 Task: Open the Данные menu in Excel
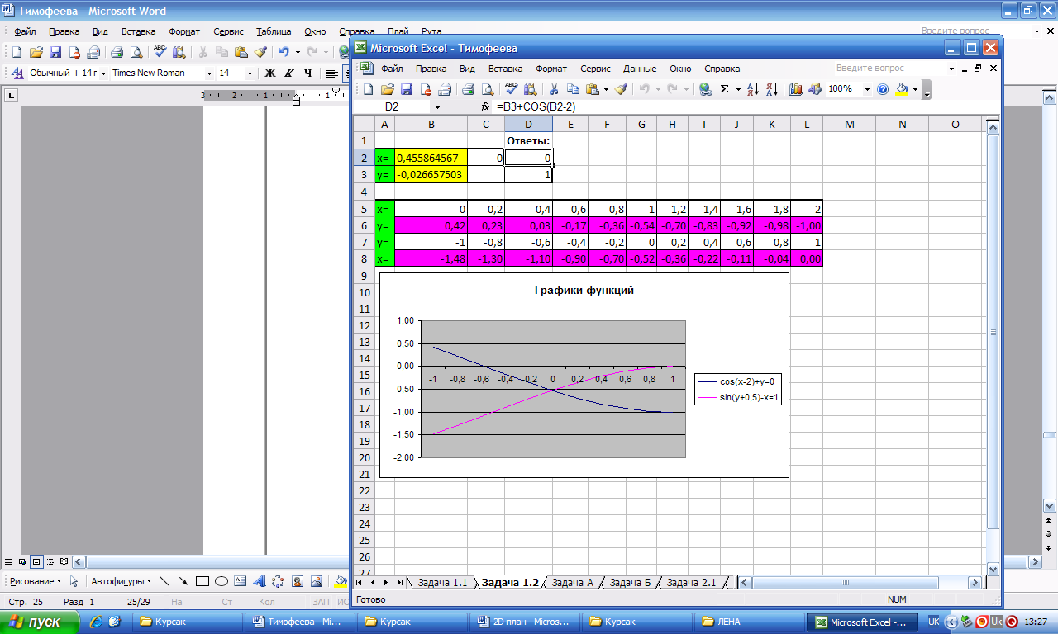(x=639, y=69)
